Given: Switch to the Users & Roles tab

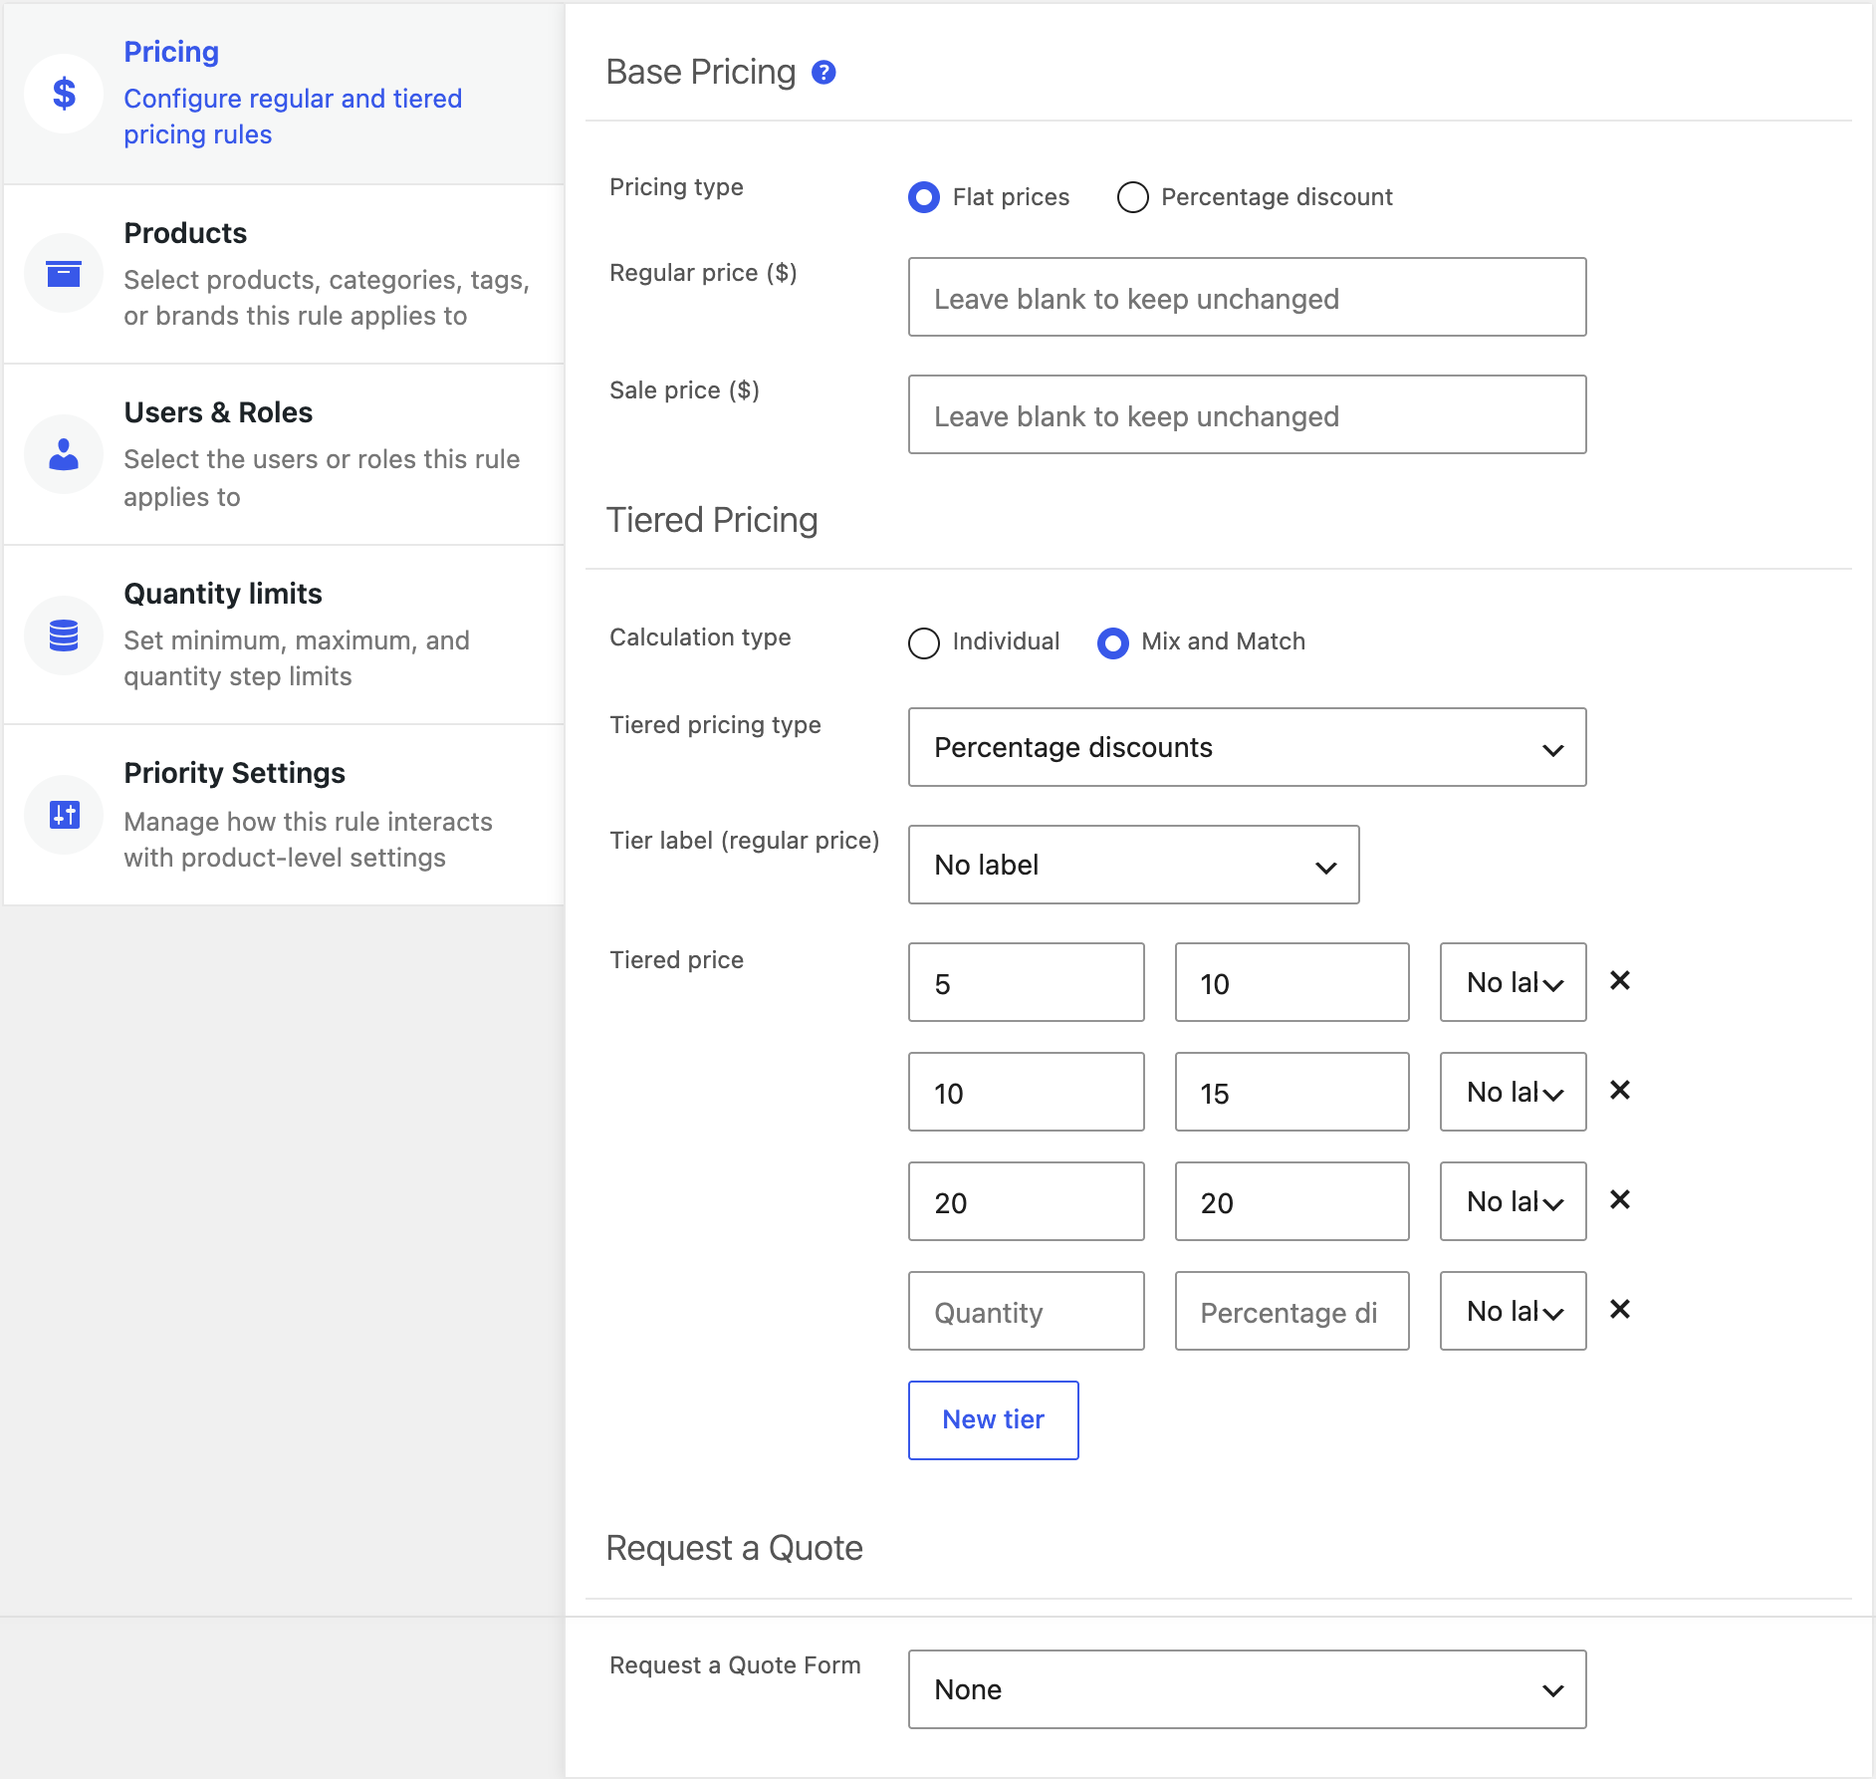Looking at the screenshot, I should pos(284,454).
